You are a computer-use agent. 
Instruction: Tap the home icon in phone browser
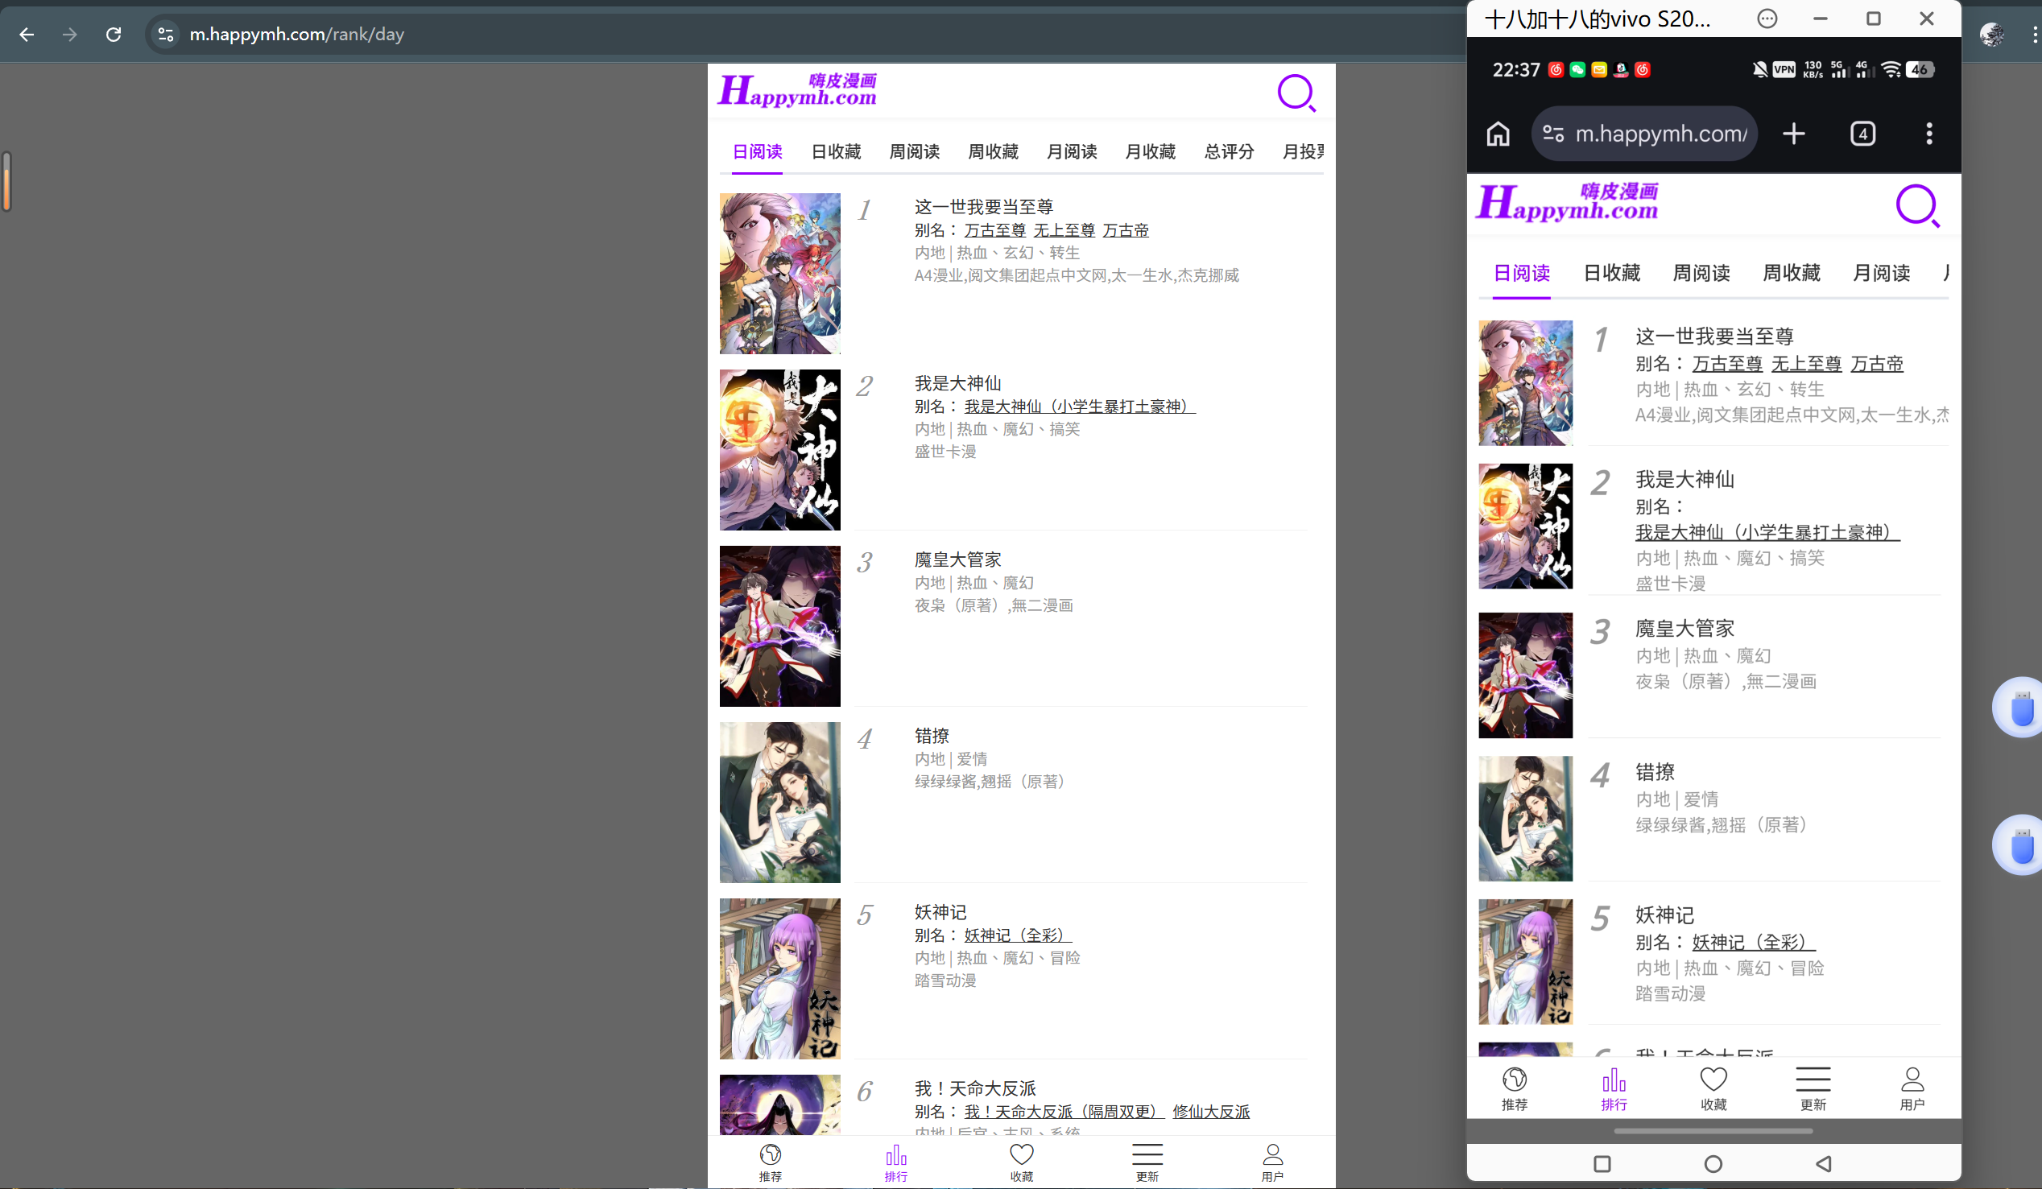(1498, 134)
